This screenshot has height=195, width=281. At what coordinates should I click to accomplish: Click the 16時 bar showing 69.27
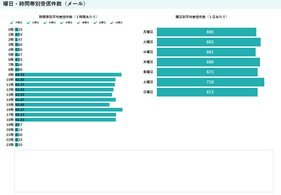(x=68, y=110)
